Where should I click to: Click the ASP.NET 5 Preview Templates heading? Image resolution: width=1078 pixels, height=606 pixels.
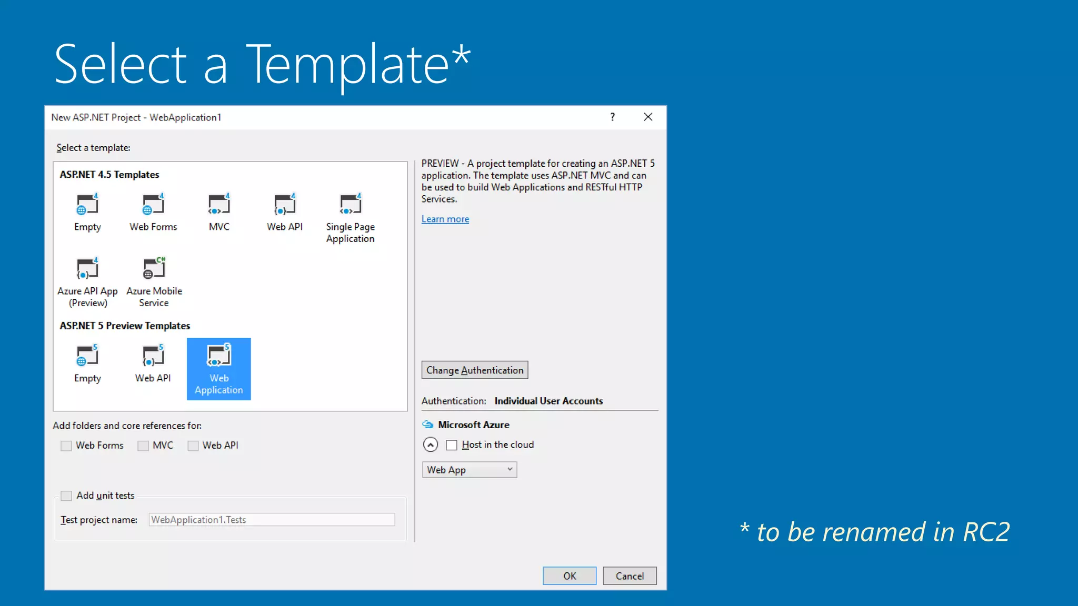pyautogui.click(x=125, y=326)
